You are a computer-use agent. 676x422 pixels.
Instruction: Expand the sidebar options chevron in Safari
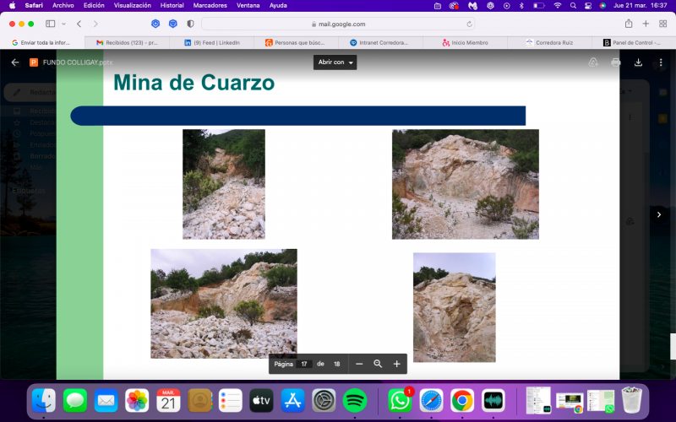64,24
